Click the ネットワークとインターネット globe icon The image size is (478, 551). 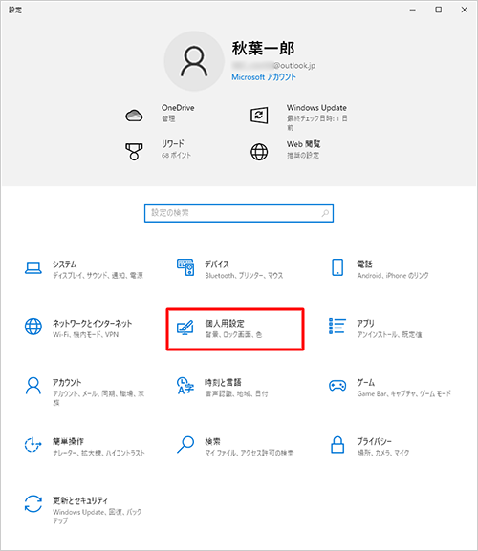33,327
